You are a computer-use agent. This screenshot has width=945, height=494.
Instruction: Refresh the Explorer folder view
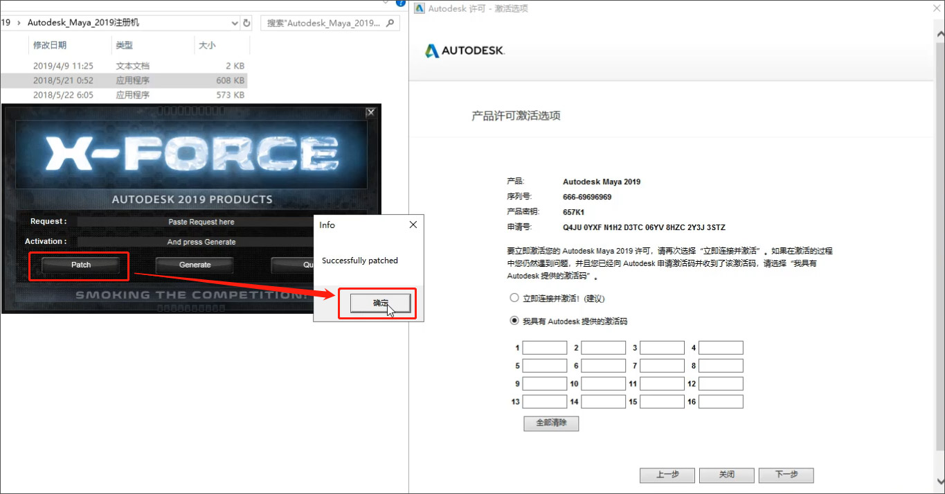click(x=247, y=23)
